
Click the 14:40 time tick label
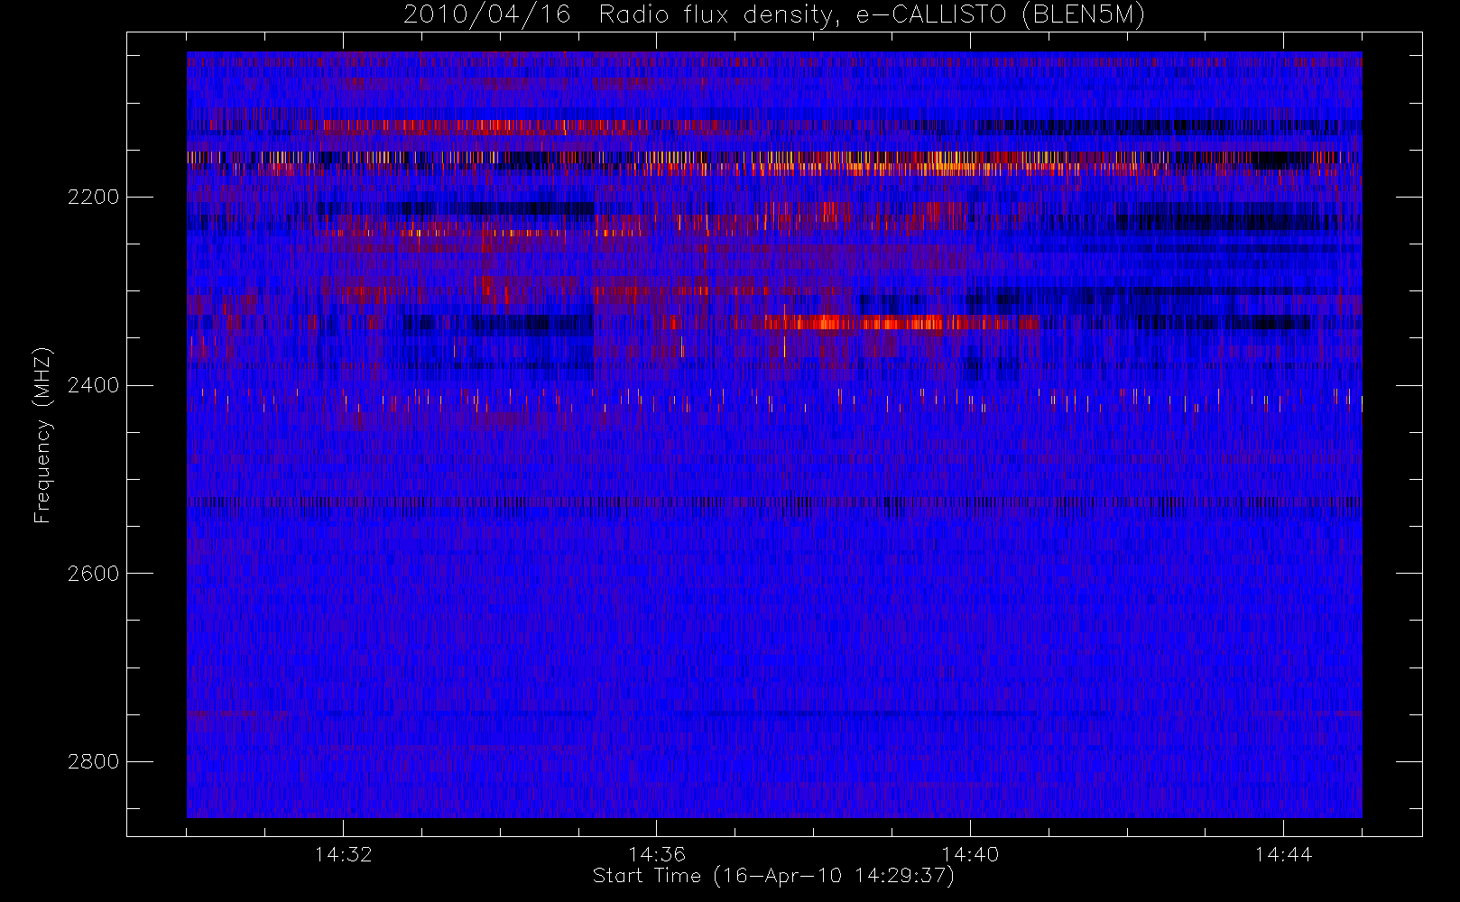(x=970, y=854)
